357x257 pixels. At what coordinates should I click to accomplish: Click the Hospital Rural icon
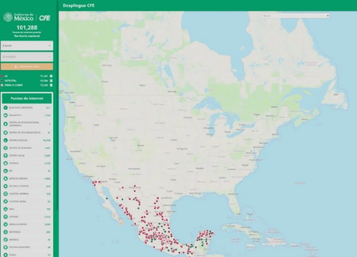pyautogui.click(x=5, y=201)
